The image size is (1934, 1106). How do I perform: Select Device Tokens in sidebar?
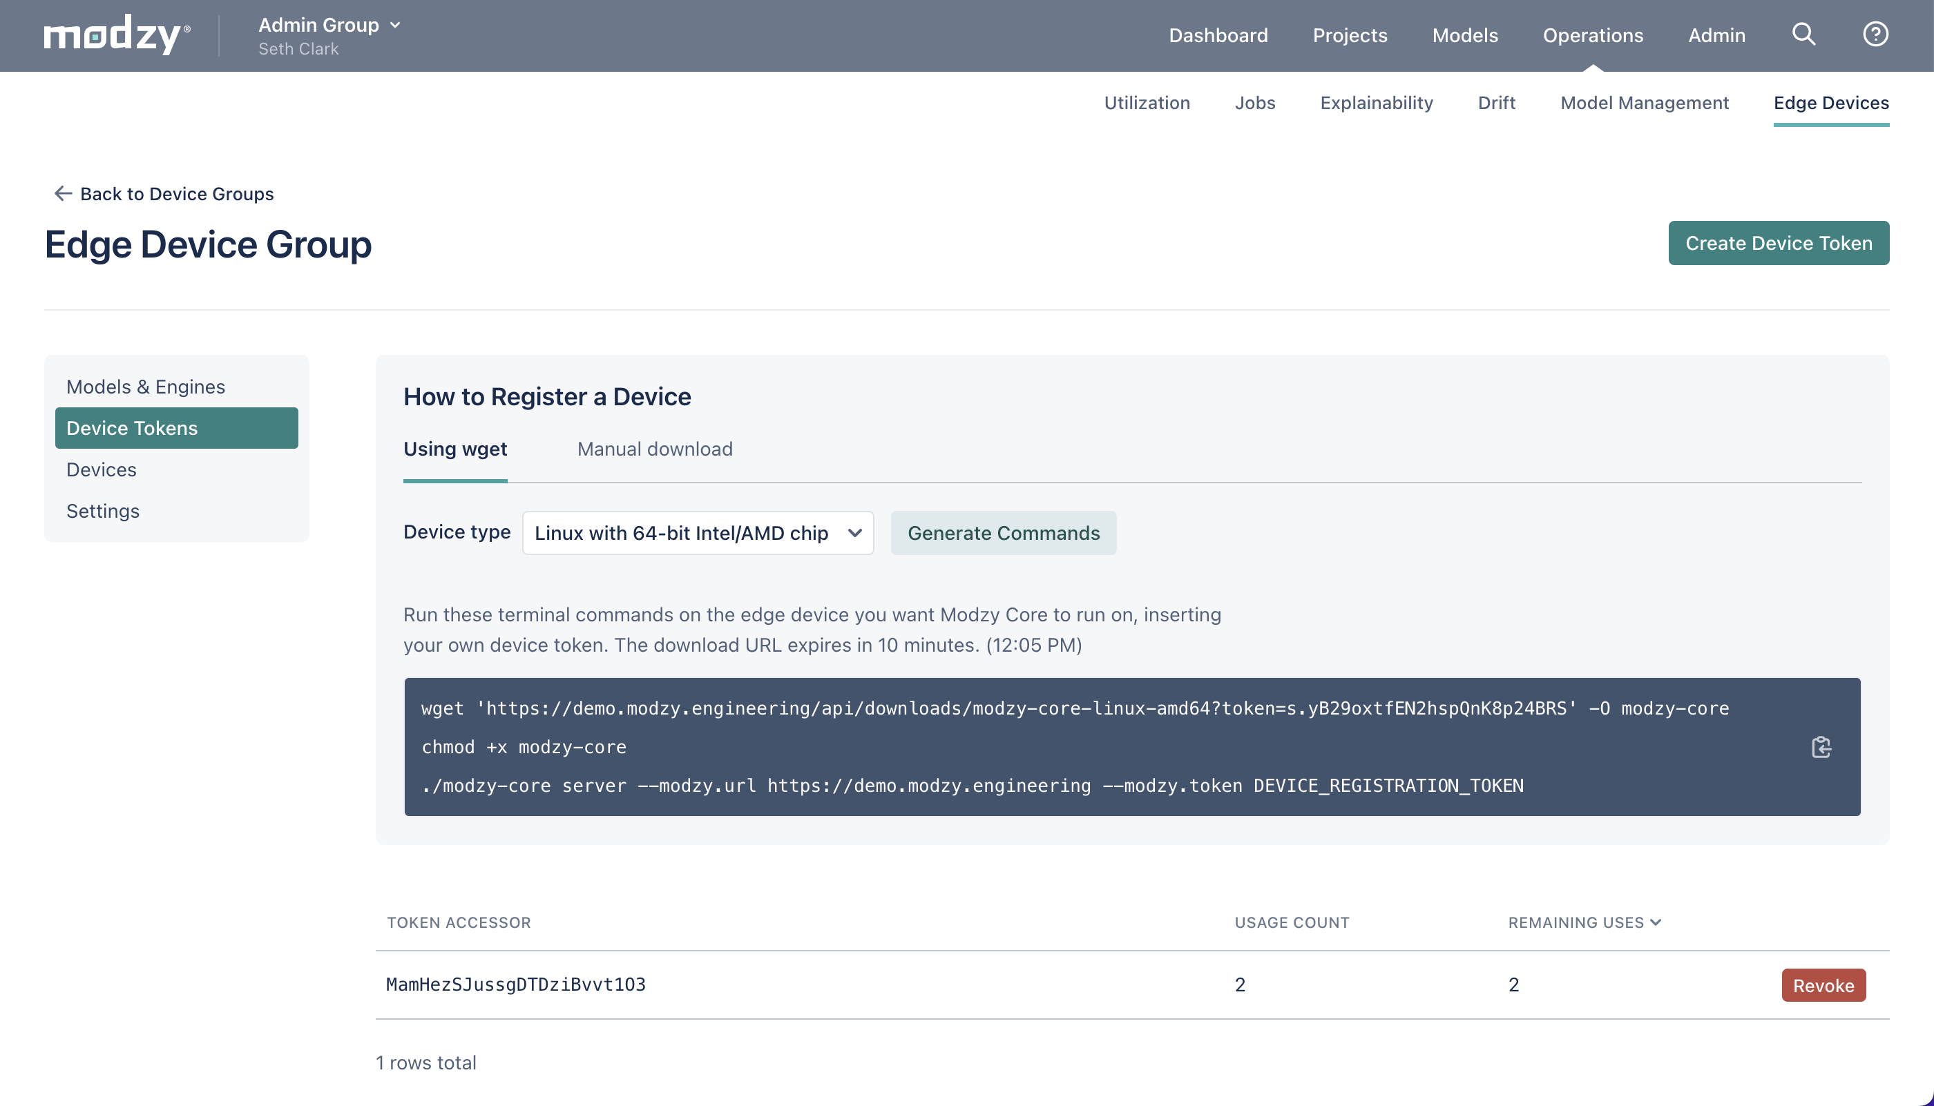point(176,427)
